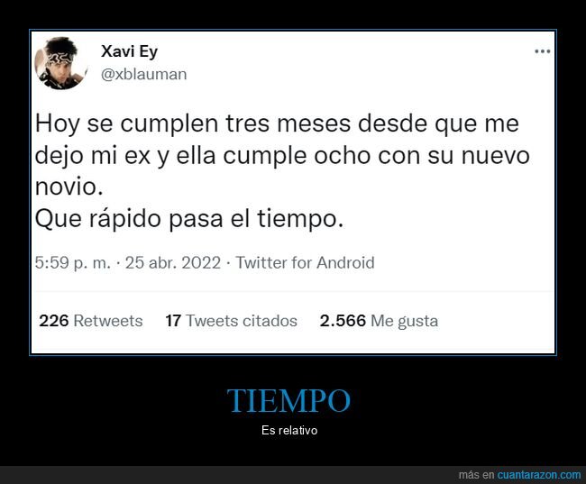Image resolution: width=586 pixels, height=484 pixels.
Task: Open the Xavi Ey display name
Action: (x=129, y=51)
